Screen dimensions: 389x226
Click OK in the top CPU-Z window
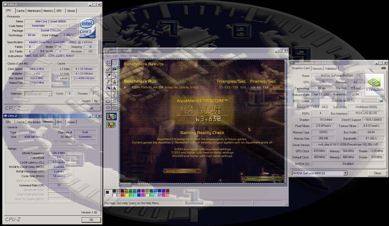click(91, 109)
